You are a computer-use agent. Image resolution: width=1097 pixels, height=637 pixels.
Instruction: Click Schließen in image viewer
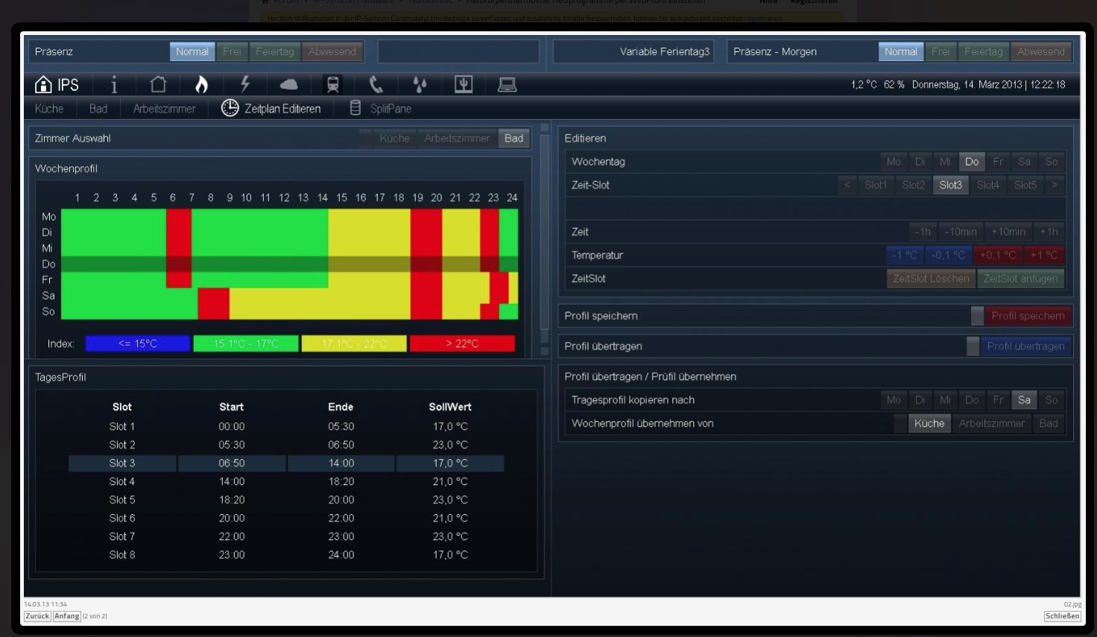point(1062,616)
